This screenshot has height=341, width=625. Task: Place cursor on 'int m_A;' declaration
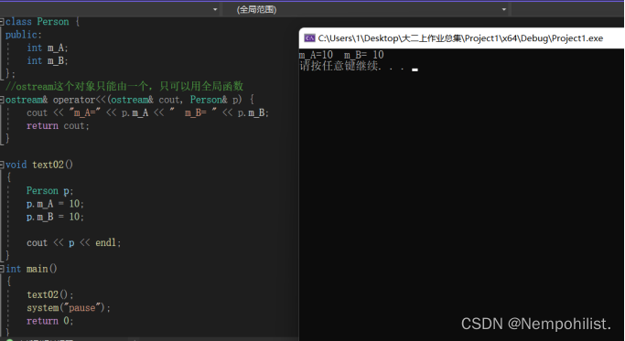(x=48, y=48)
